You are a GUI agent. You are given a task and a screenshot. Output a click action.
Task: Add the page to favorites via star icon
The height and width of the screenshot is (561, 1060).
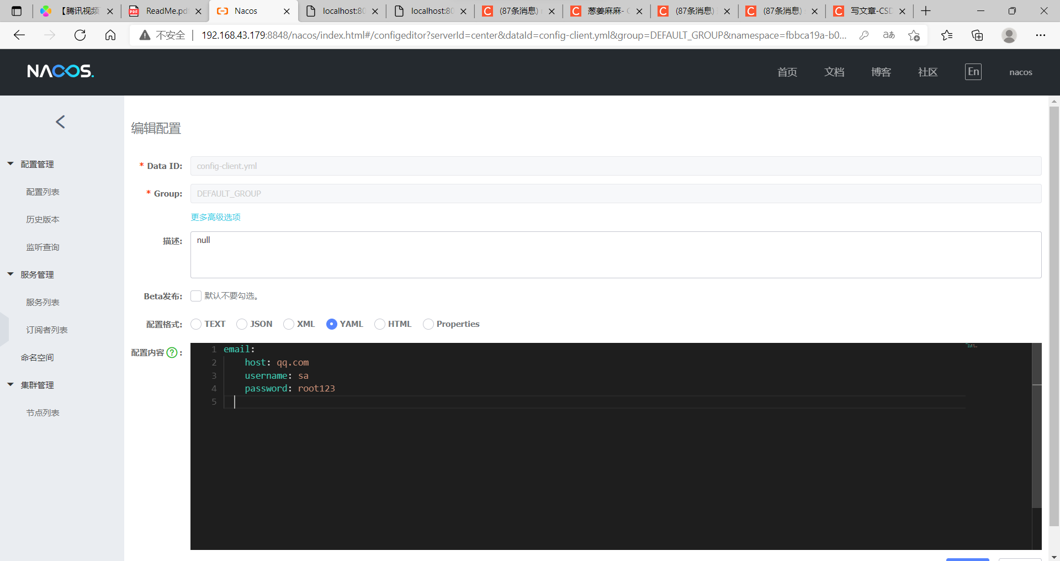point(914,35)
